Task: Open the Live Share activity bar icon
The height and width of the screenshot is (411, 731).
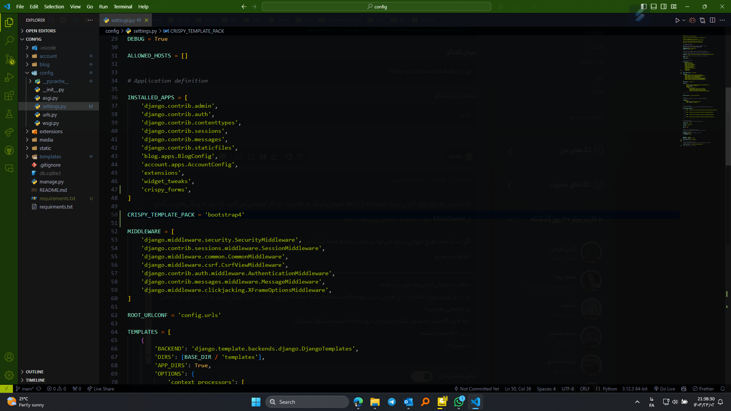Action: pos(9,132)
